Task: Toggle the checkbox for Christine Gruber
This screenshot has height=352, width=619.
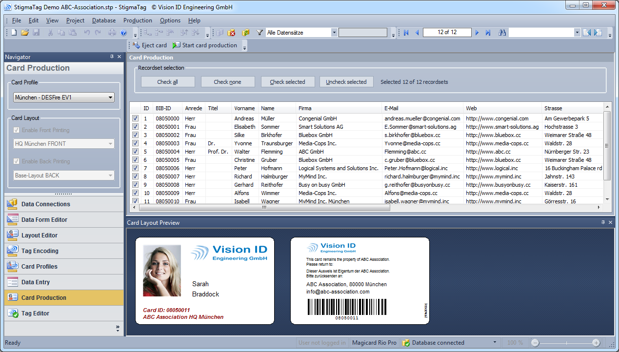Action: (x=135, y=160)
